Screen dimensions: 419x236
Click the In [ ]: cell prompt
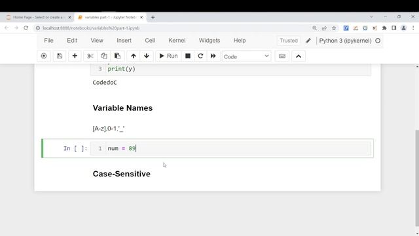75,149
